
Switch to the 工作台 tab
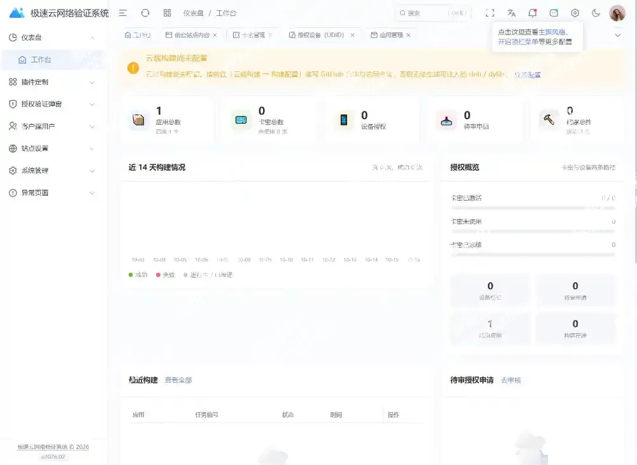point(138,35)
